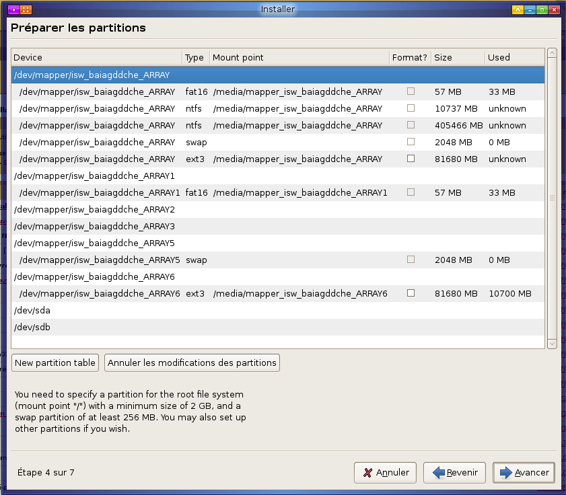Go back with the Revenir arrow button

click(x=457, y=473)
